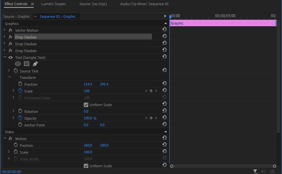Reset the Motion Position value

[165, 145]
